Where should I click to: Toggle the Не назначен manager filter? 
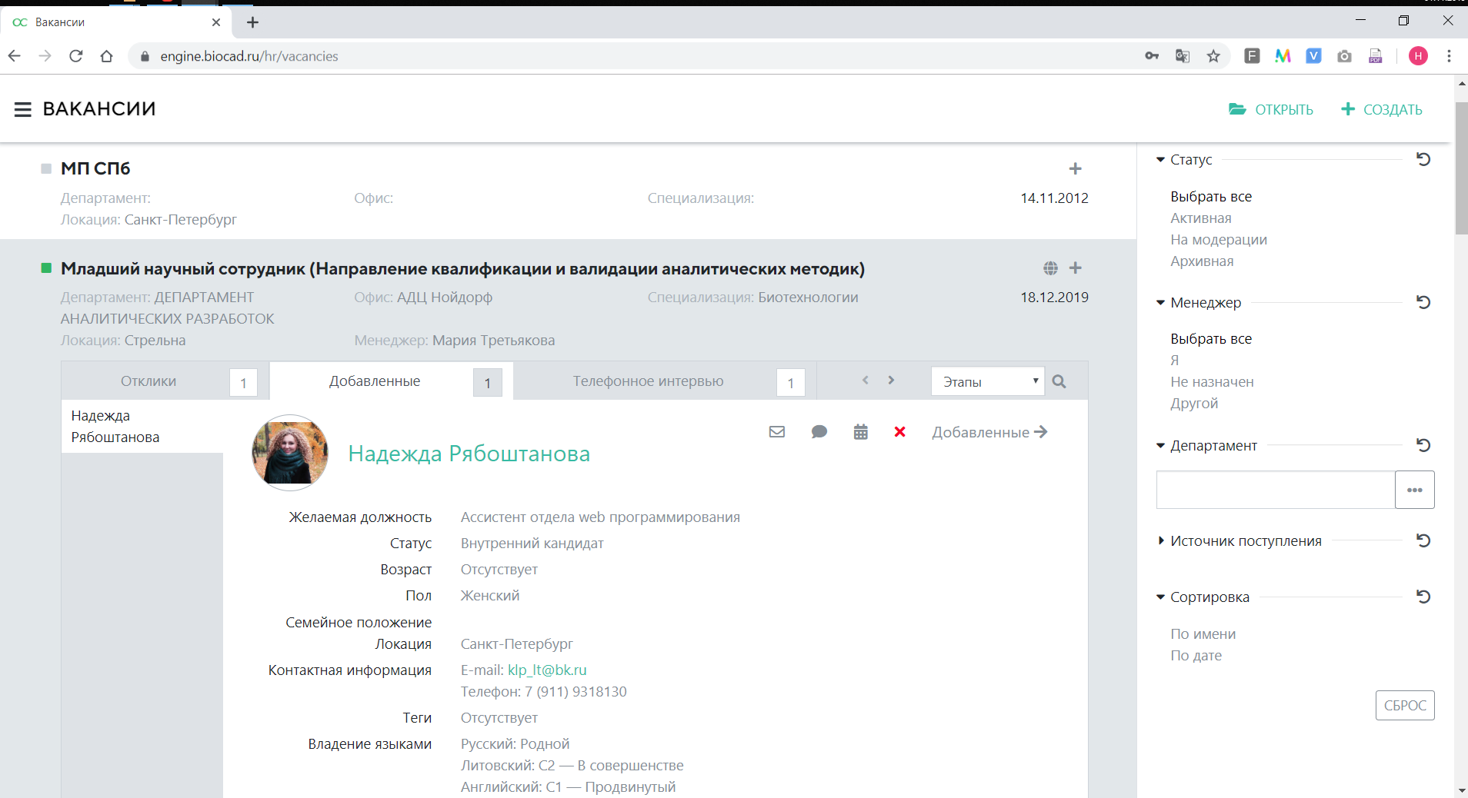pyautogui.click(x=1212, y=382)
